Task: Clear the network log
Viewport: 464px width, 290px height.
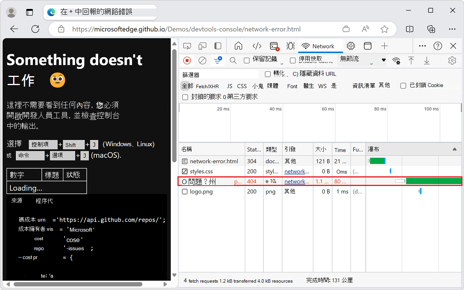Action: 201,61
